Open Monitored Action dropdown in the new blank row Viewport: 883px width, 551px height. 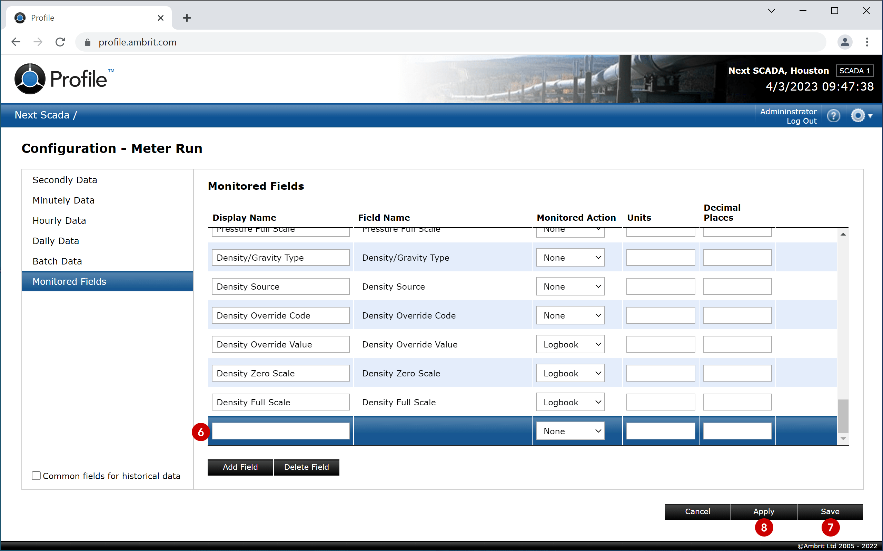[x=570, y=431]
